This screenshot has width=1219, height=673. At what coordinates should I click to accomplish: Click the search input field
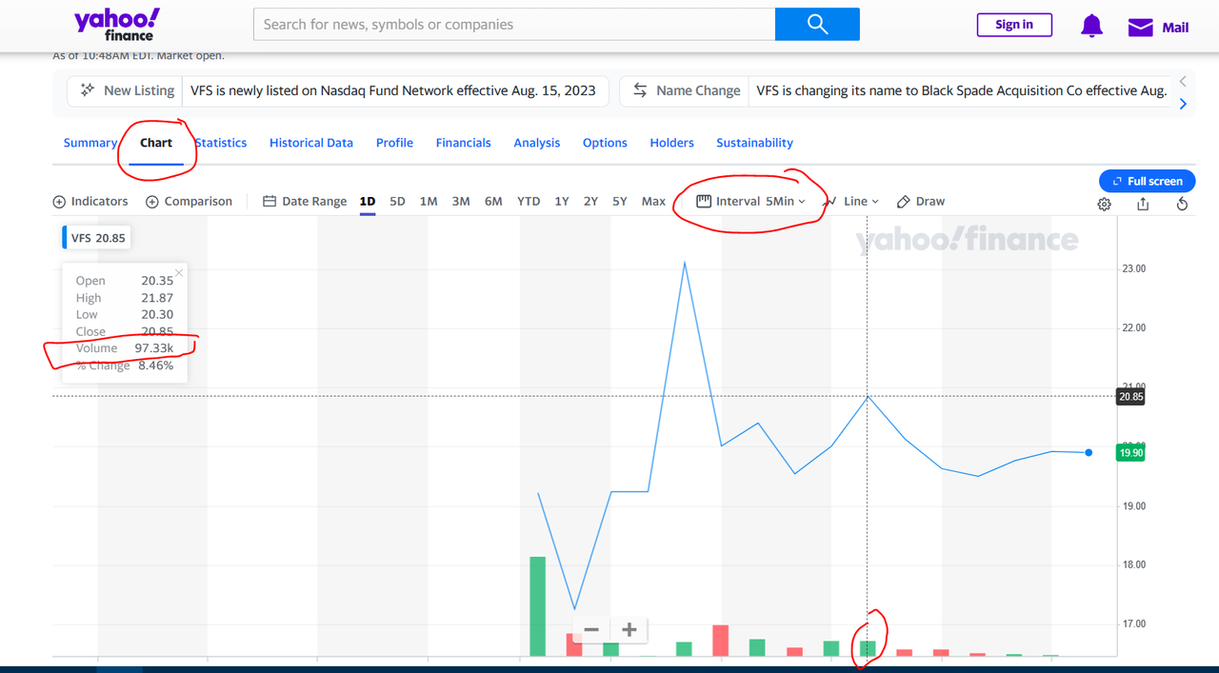coord(514,25)
